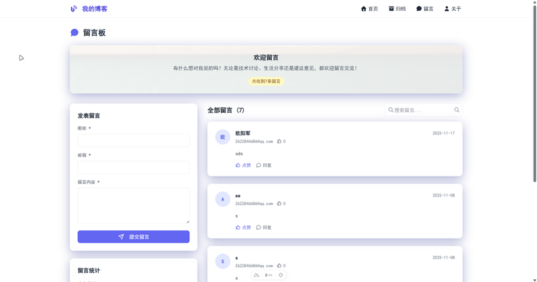
Task: Click the 发表留言 form heading
Action: (89, 115)
